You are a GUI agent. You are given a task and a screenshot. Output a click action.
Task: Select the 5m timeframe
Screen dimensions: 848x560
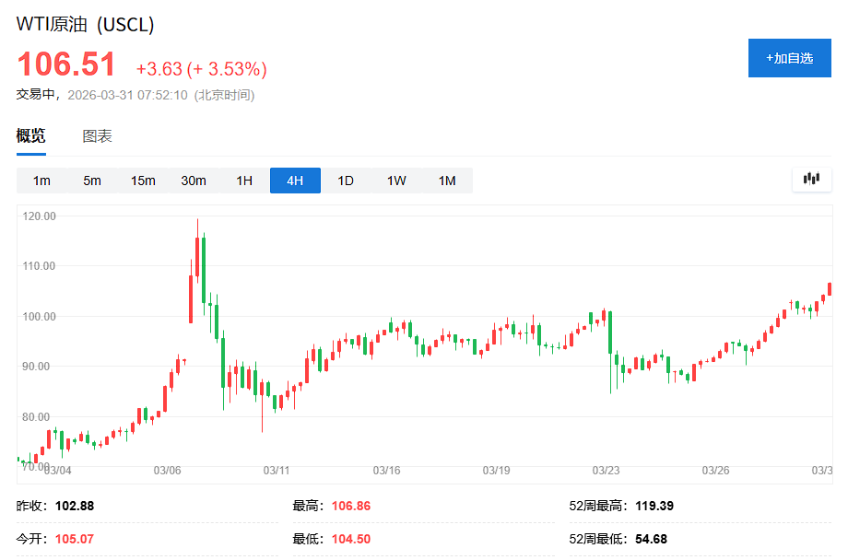[91, 181]
